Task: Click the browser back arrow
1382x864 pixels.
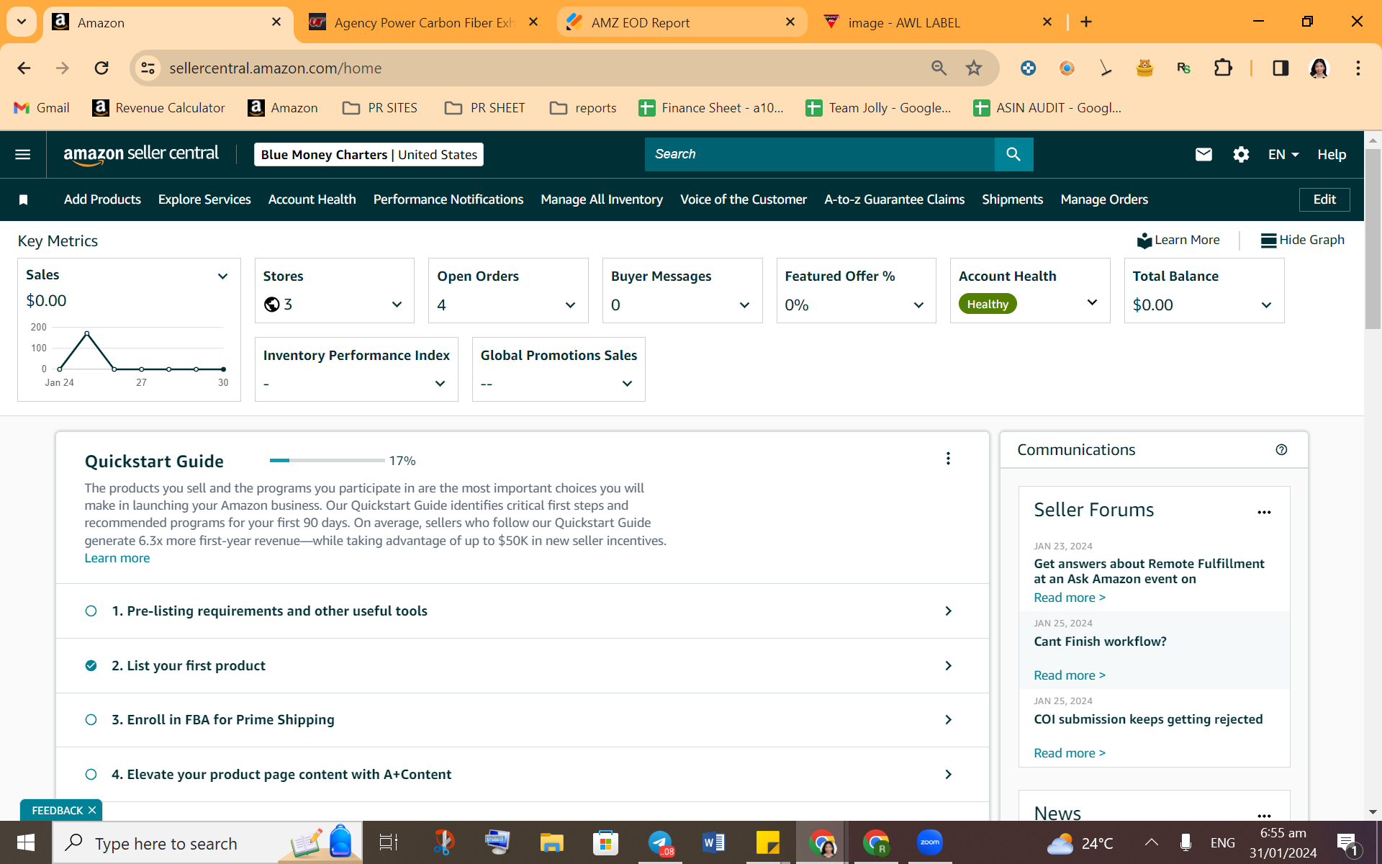Action: click(x=24, y=68)
